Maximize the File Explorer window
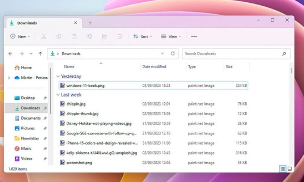The image size is (304, 182). pyautogui.click(x=272, y=20)
